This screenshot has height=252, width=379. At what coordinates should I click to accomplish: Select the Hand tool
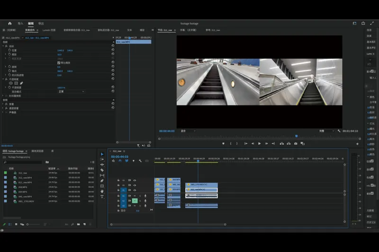tap(102, 191)
